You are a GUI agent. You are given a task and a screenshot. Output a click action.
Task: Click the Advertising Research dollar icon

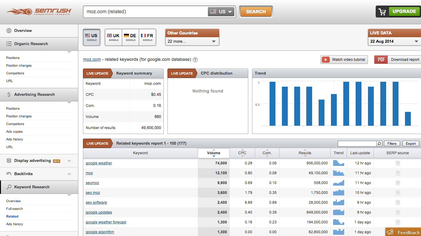9,95
